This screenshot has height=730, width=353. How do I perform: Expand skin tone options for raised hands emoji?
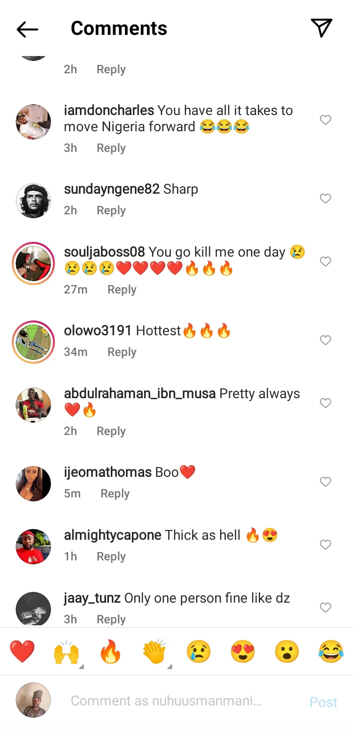81,665
